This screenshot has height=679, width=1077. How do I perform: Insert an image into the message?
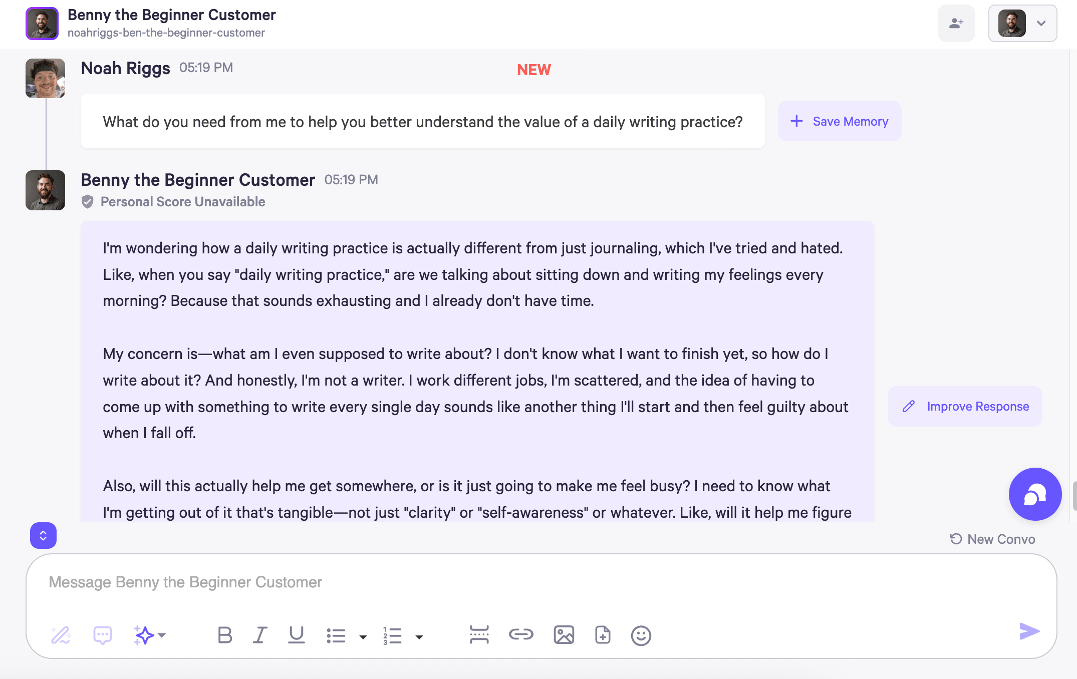pos(564,635)
